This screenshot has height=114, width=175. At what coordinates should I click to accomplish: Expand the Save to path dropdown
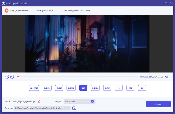tap(68, 108)
